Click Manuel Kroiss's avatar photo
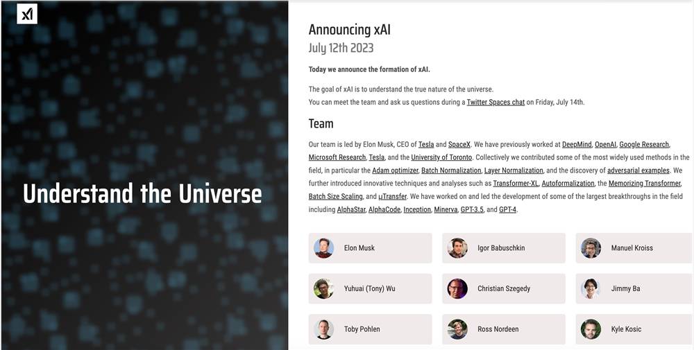The height and width of the screenshot is (350, 694). (591, 248)
